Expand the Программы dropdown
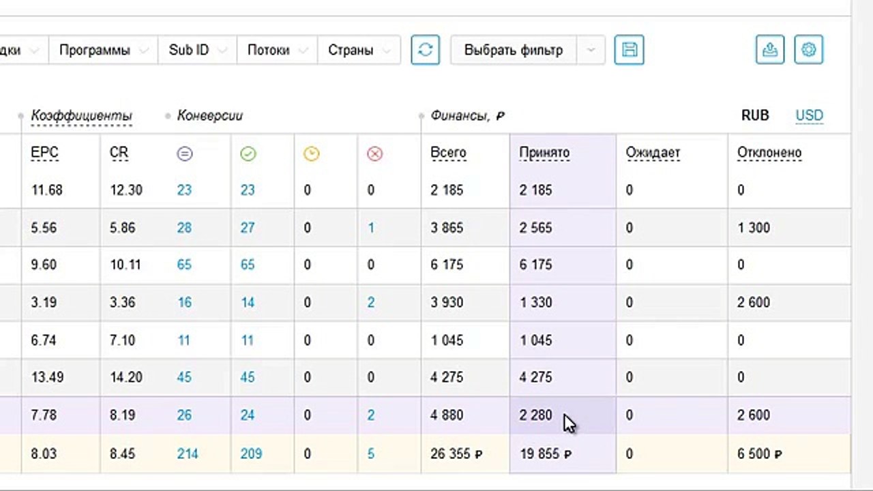The image size is (873, 491). (103, 50)
